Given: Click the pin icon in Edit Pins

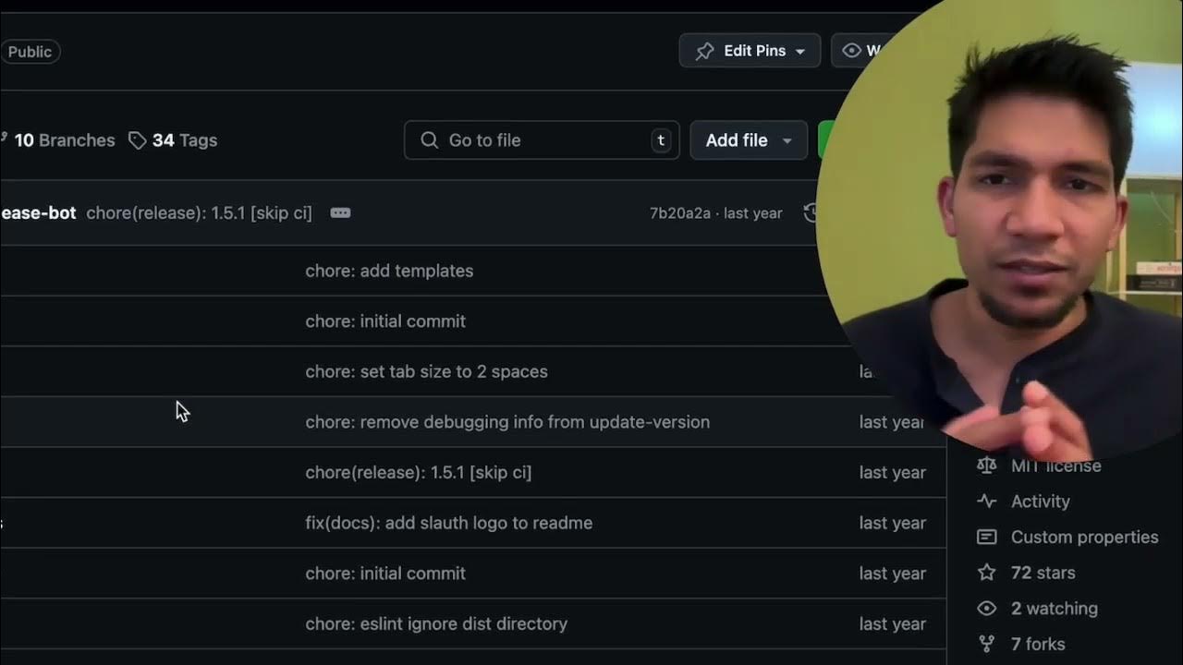Looking at the screenshot, I should pos(705,52).
